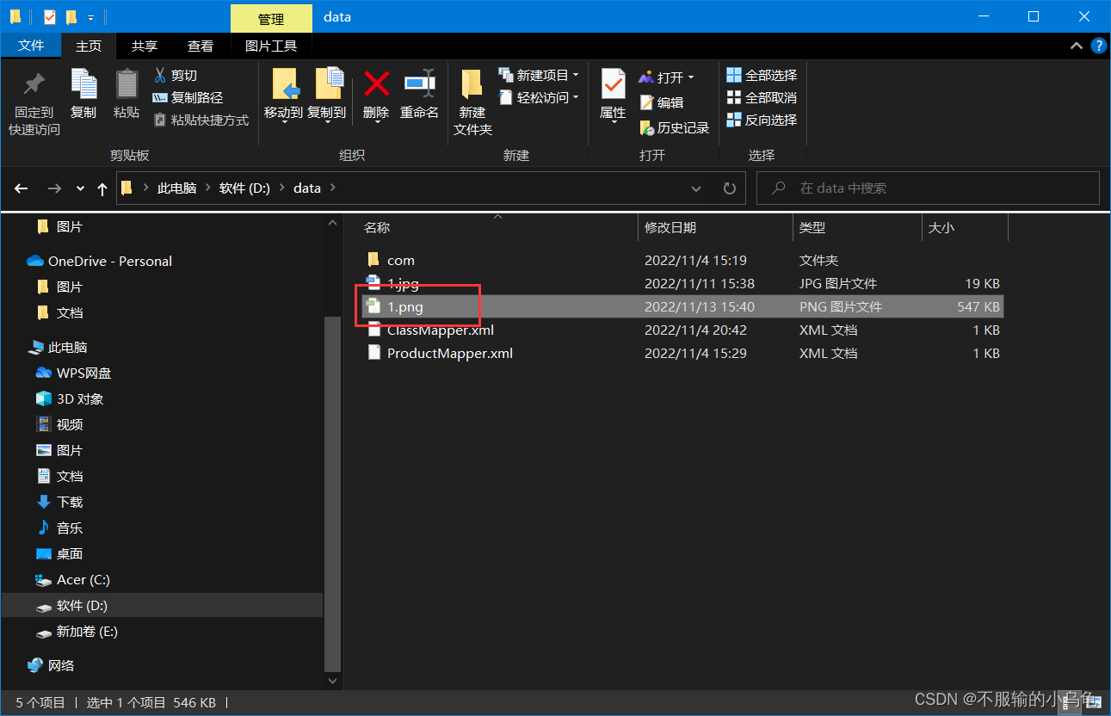This screenshot has width=1111, height=716.
Task: Cut the selection with 剪切
Action: [176, 76]
